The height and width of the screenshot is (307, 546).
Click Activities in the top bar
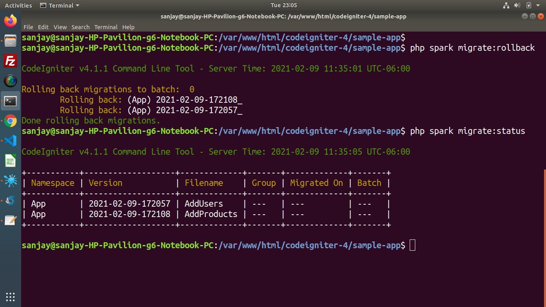pos(18,5)
